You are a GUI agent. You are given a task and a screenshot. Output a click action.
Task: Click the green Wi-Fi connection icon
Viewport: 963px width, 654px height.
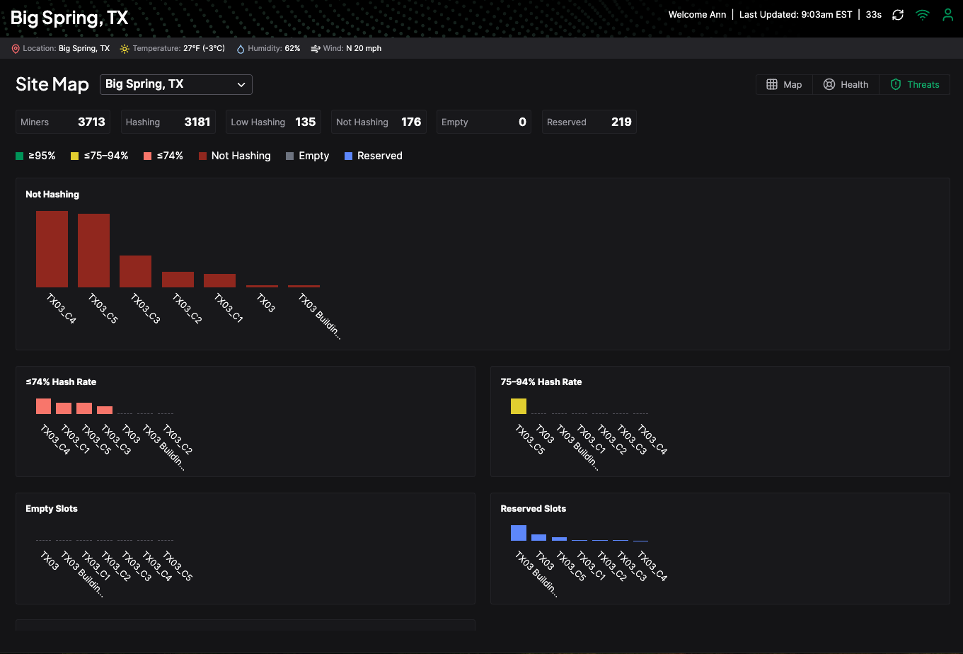click(x=922, y=15)
